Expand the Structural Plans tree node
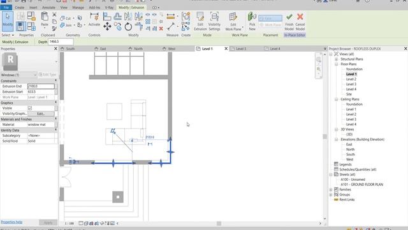 [x=336, y=59]
